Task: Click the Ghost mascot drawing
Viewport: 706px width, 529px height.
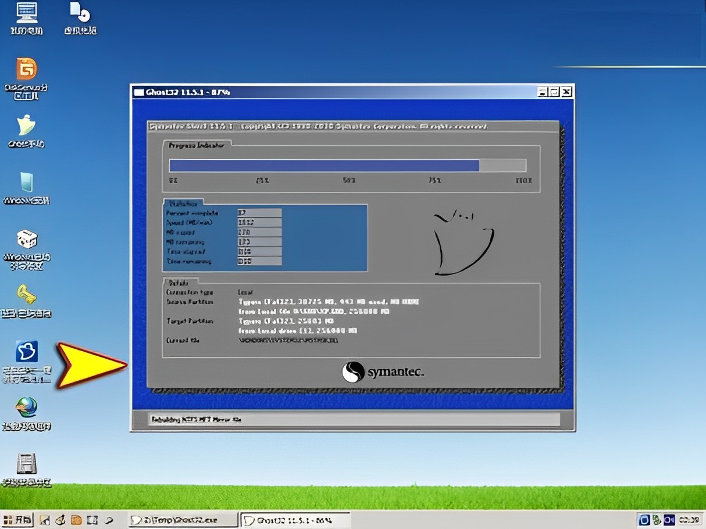Action: pos(463,242)
